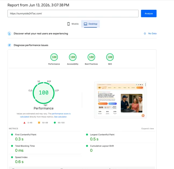The image size is (174, 169).
Task: Click the Speed Index metric label
Action: click(x=21, y=157)
